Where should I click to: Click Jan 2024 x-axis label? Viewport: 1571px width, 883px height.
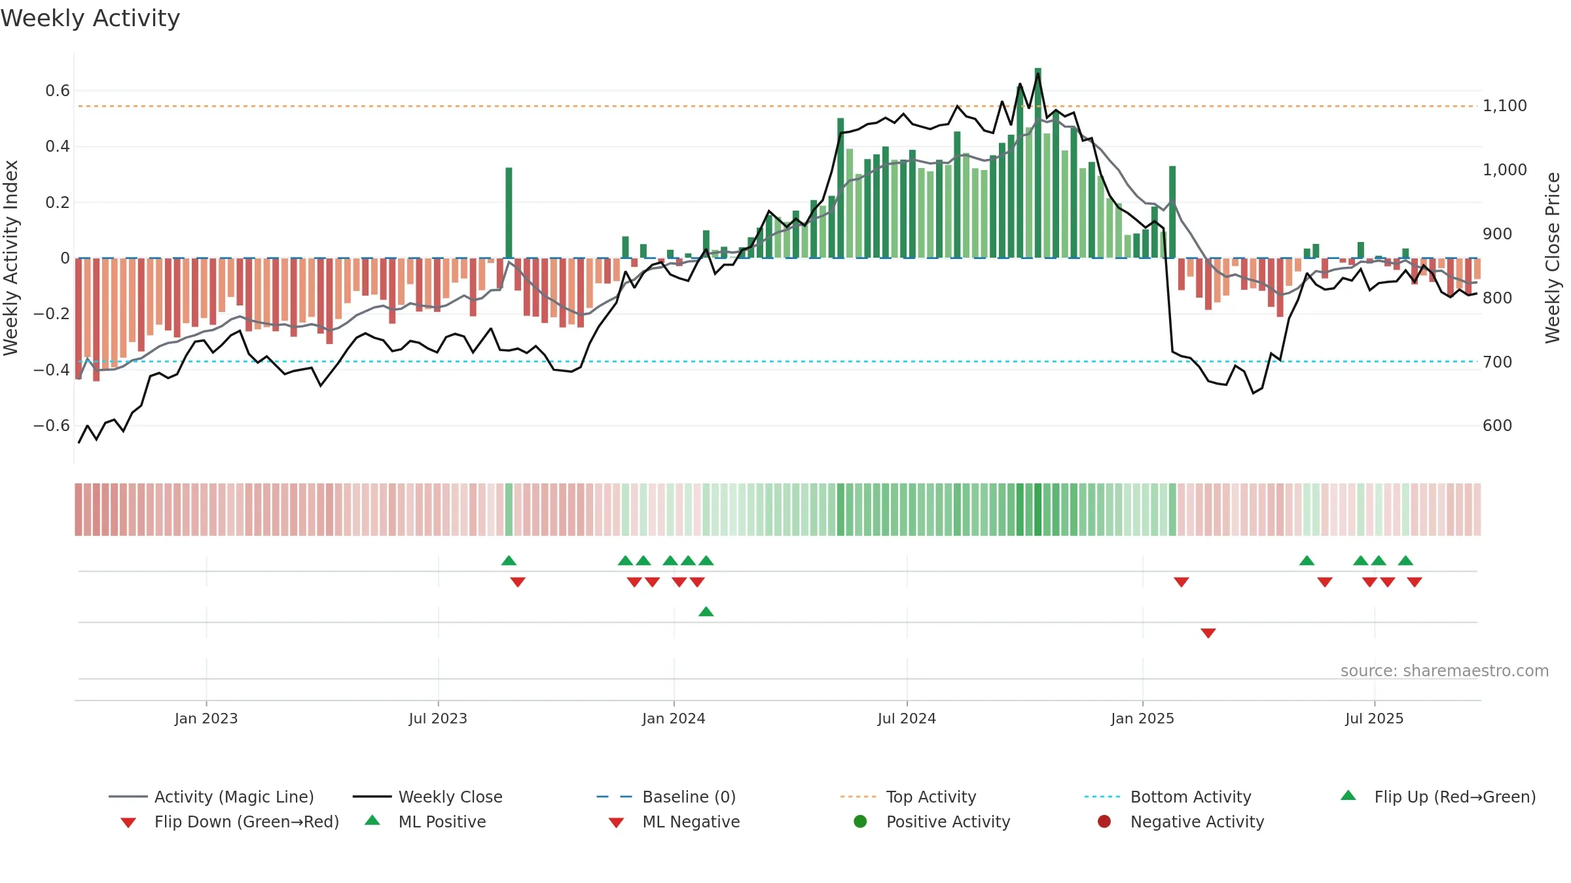pos(674,718)
